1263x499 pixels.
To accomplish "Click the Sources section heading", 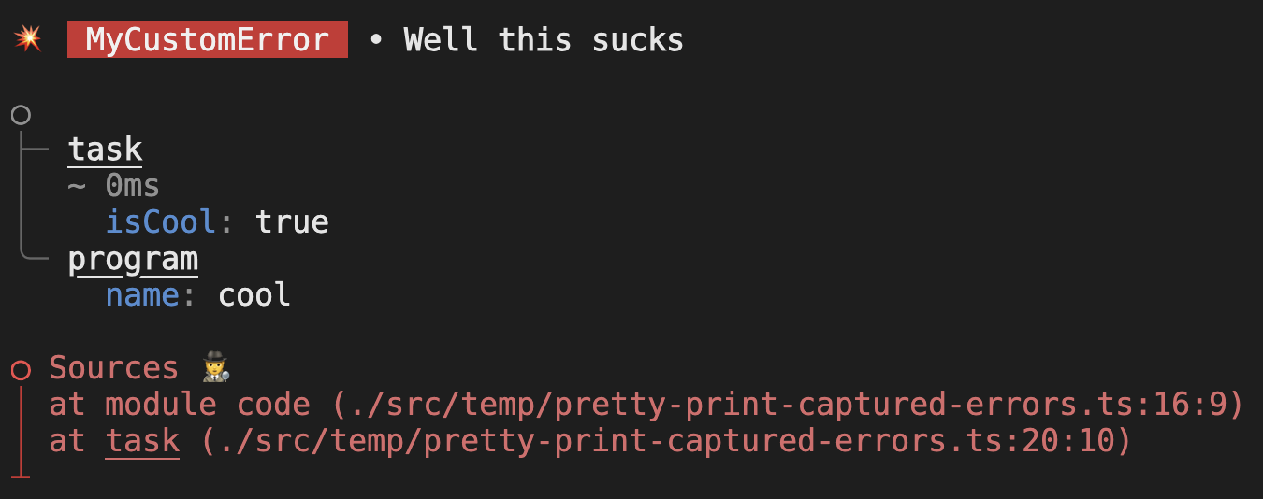I will (x=114, y=368).
